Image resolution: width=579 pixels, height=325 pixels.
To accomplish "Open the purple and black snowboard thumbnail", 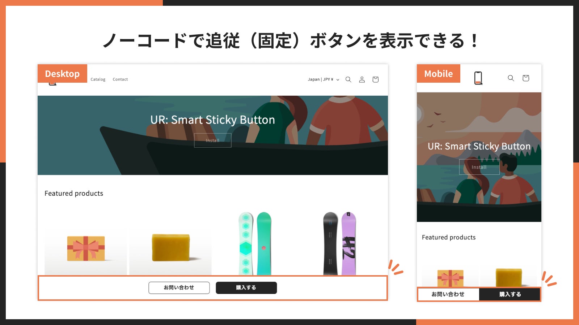I will click(340, 244).
